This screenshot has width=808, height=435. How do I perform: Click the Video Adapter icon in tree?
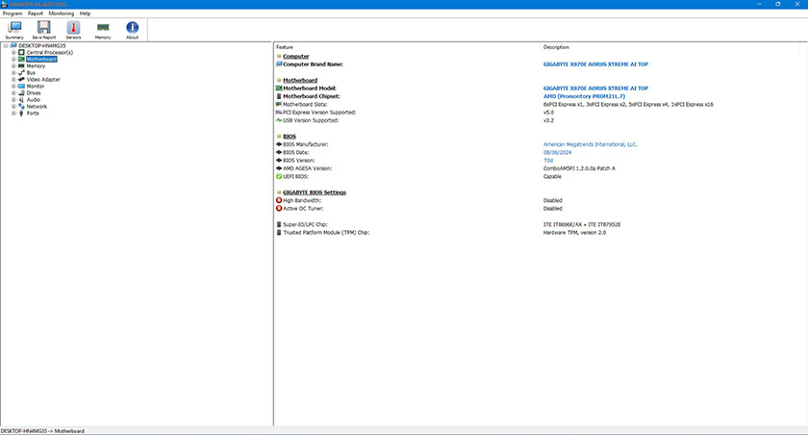point(21,79)
